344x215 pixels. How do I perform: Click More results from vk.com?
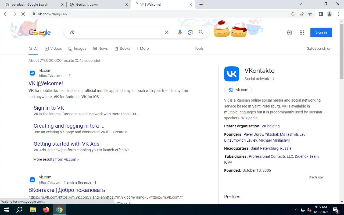tap(56, 159)
